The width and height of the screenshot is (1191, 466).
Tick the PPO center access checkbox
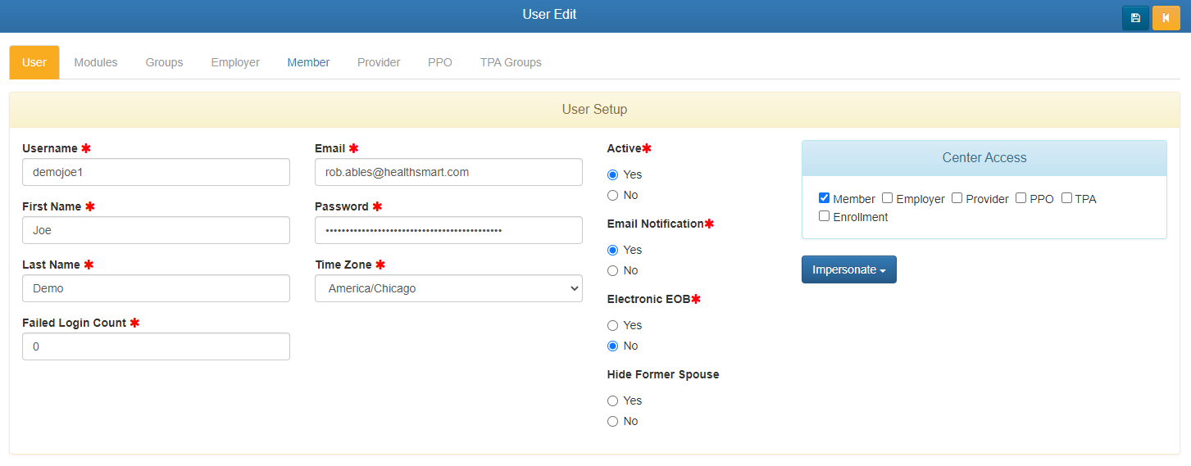1021,198
